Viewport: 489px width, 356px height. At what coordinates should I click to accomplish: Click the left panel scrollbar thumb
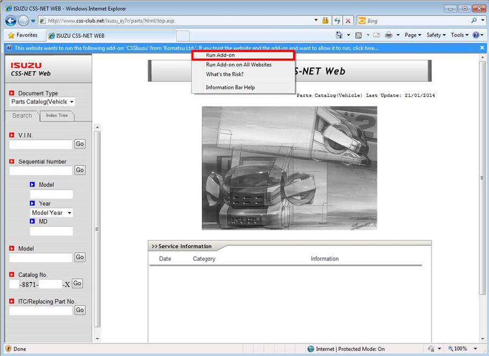(97, 229)
